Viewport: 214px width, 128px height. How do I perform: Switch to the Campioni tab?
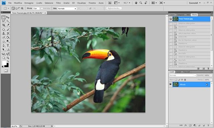tap(181, 15)
